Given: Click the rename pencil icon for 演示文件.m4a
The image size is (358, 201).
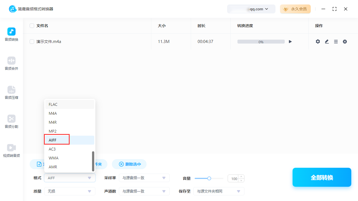Looking at the screenshot, I should (327, 41).
